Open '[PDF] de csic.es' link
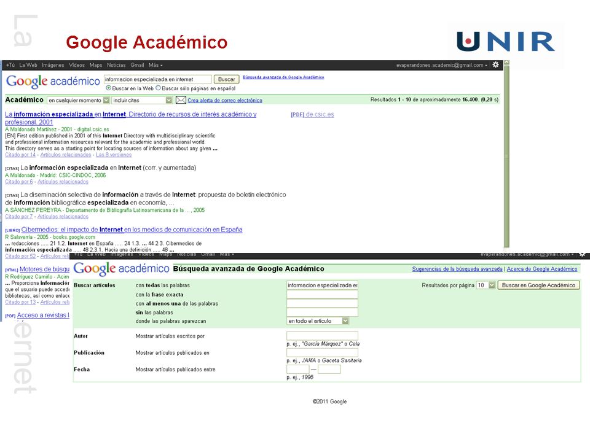 tap(312, 114)
